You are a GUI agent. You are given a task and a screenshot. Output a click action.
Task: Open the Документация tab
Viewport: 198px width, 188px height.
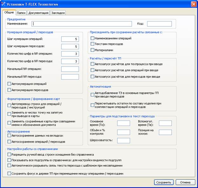pos(38,13)
